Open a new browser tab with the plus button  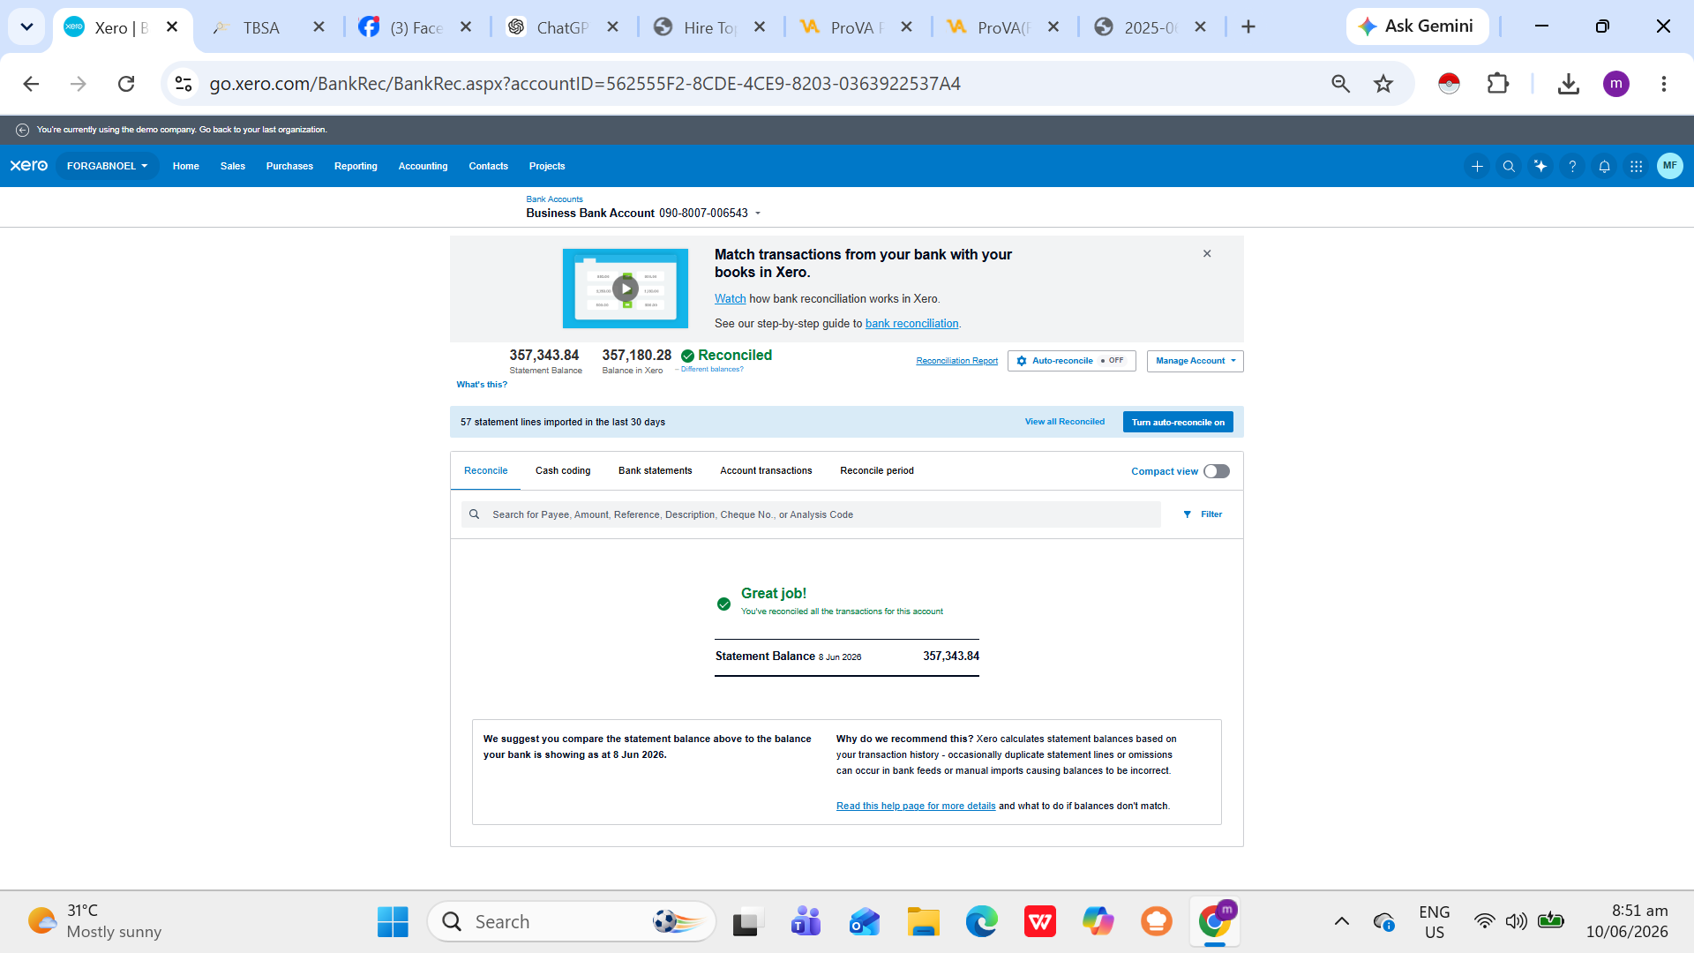point(1248,27)
